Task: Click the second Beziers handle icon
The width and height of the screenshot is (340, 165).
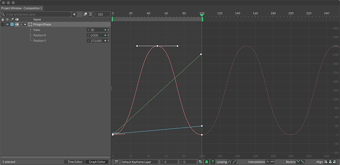Action: (303, 162)
